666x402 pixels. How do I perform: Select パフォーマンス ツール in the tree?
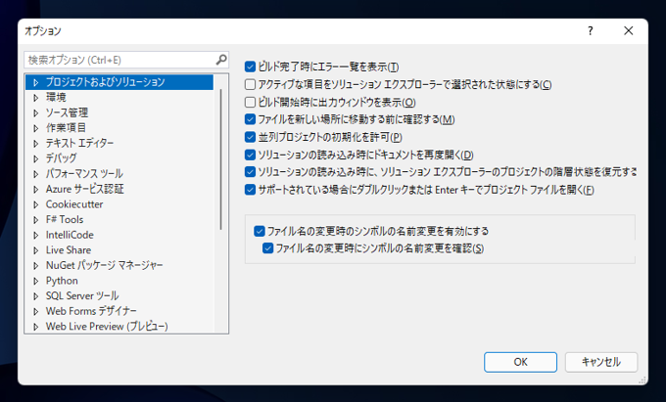point(84,173)
